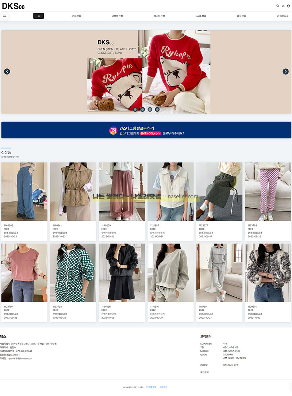
Task: Click product code 1146242
Action: pos(9,225)
